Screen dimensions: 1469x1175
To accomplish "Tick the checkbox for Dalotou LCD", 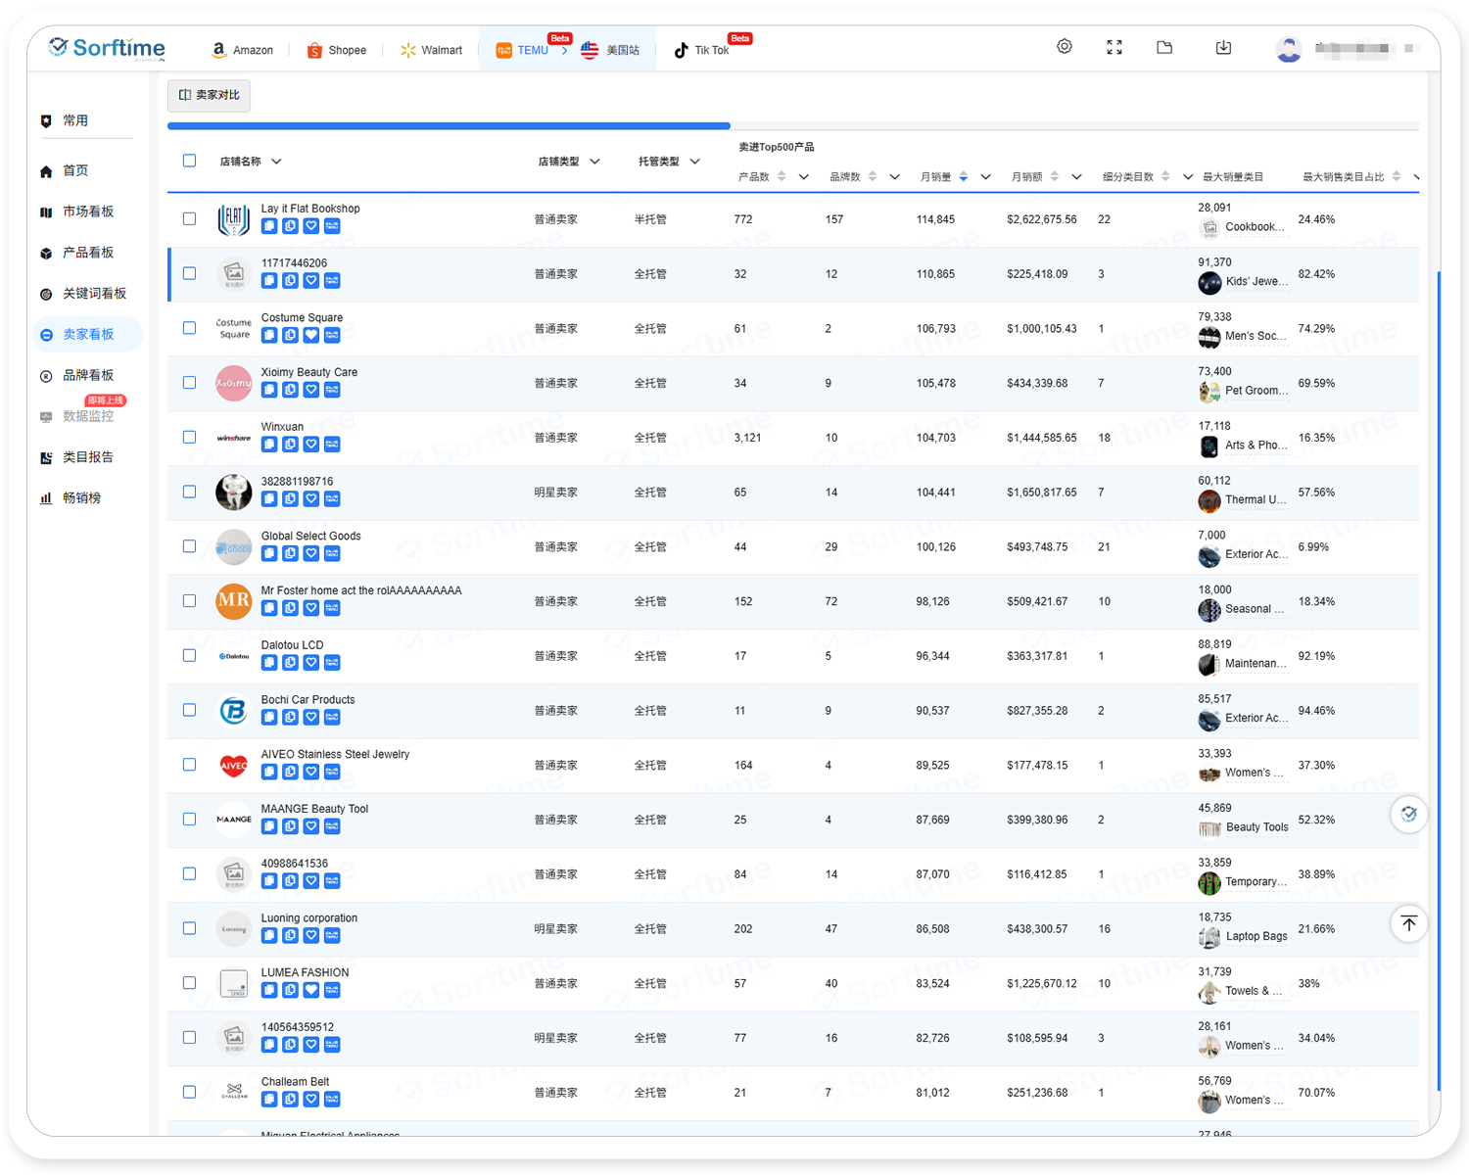I will 190,656.
